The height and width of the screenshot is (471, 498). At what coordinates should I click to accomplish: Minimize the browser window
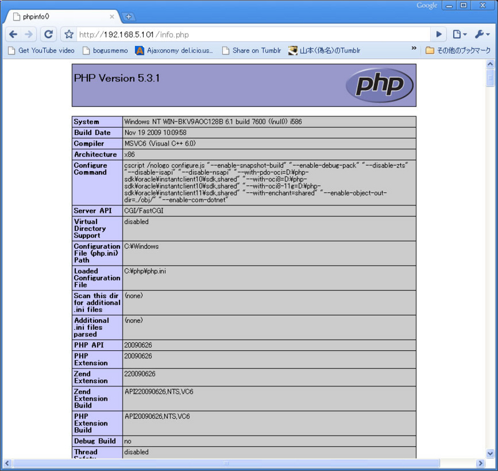[449, 6]
